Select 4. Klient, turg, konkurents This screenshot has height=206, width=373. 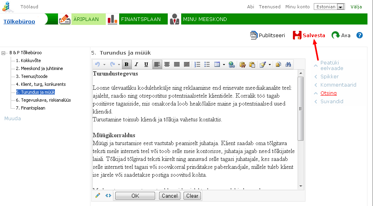tap(41, 84)
